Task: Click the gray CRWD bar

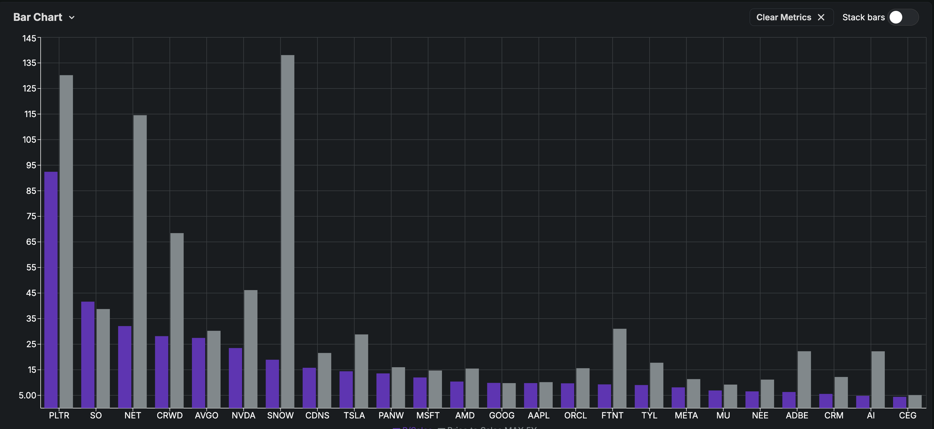Action: [x=177, y=320]
